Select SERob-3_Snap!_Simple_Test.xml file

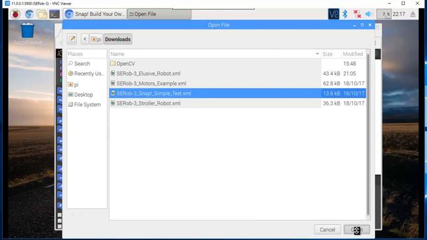238,93
